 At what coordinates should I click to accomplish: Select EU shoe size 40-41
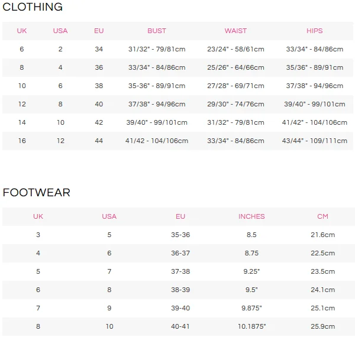tap(180, 326)
